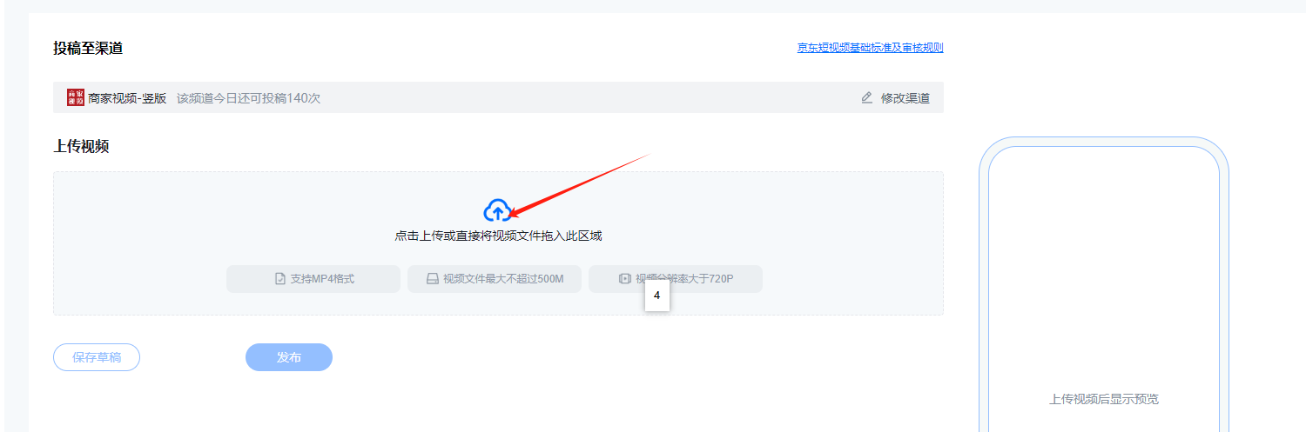Click the 点击上传或直接将视频文件拖入此区域 text
Image resolution: width=1306 pixels, height=432 pixels.
click(x=498, y=236)
